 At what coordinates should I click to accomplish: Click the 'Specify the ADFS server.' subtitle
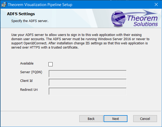pos(30,21)
